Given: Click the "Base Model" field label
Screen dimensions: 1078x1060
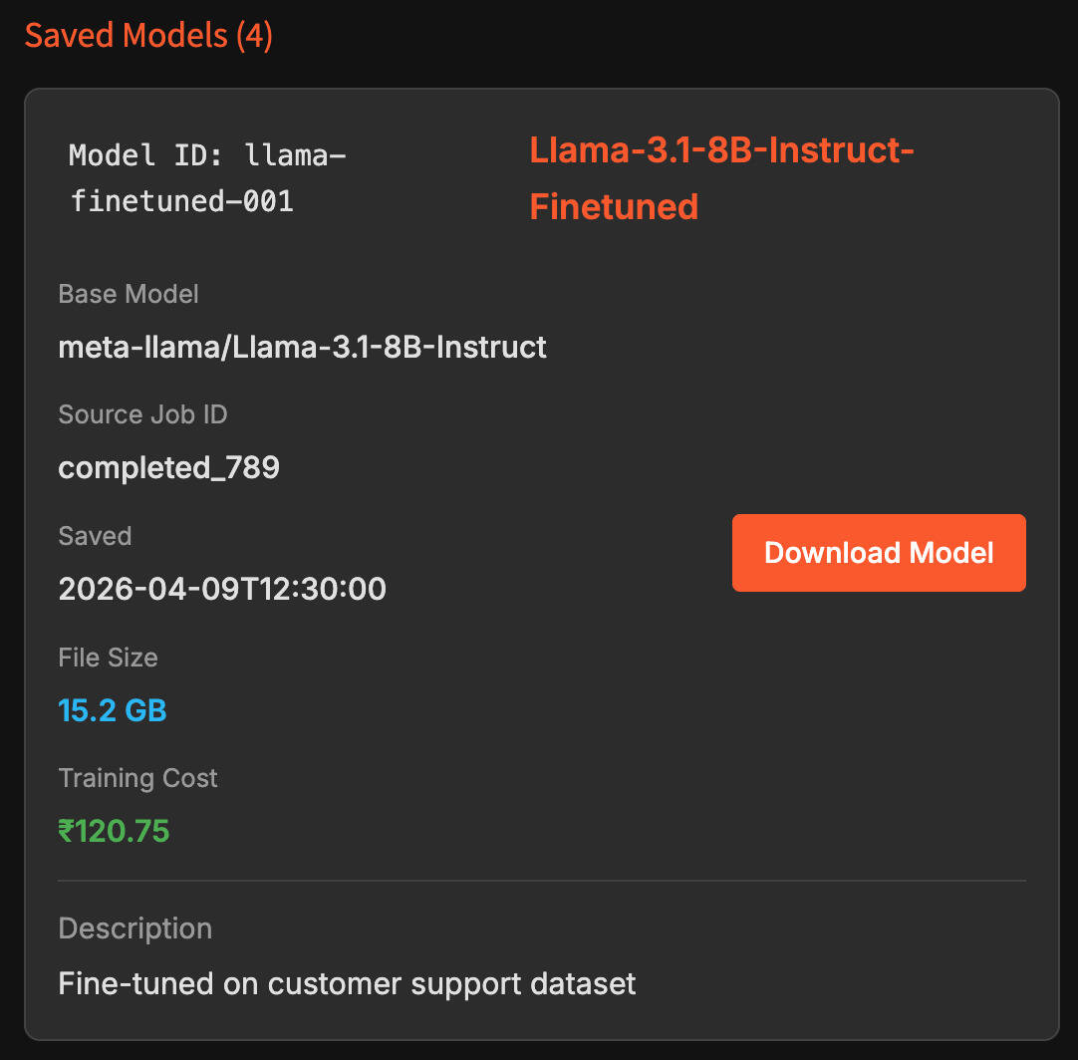Looking at the screenshot, I should (x=129, y=294).
